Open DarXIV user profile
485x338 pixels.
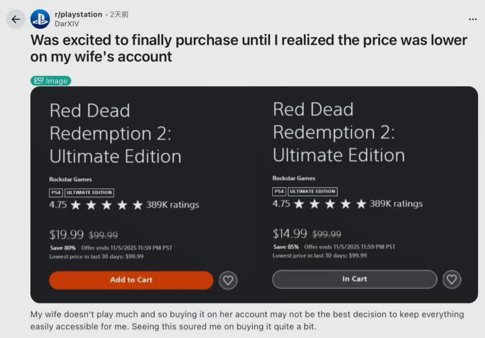[67, 24]
